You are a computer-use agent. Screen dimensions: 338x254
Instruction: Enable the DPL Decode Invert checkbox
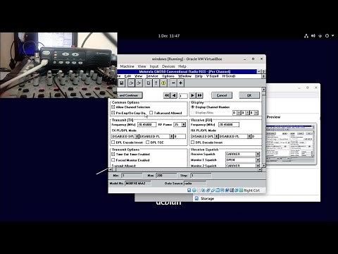point(193,143)
